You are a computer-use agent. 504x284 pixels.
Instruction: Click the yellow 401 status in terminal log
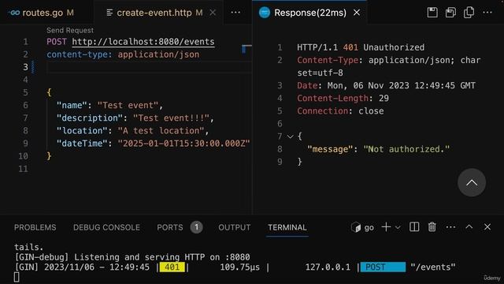tap(172, 267)
